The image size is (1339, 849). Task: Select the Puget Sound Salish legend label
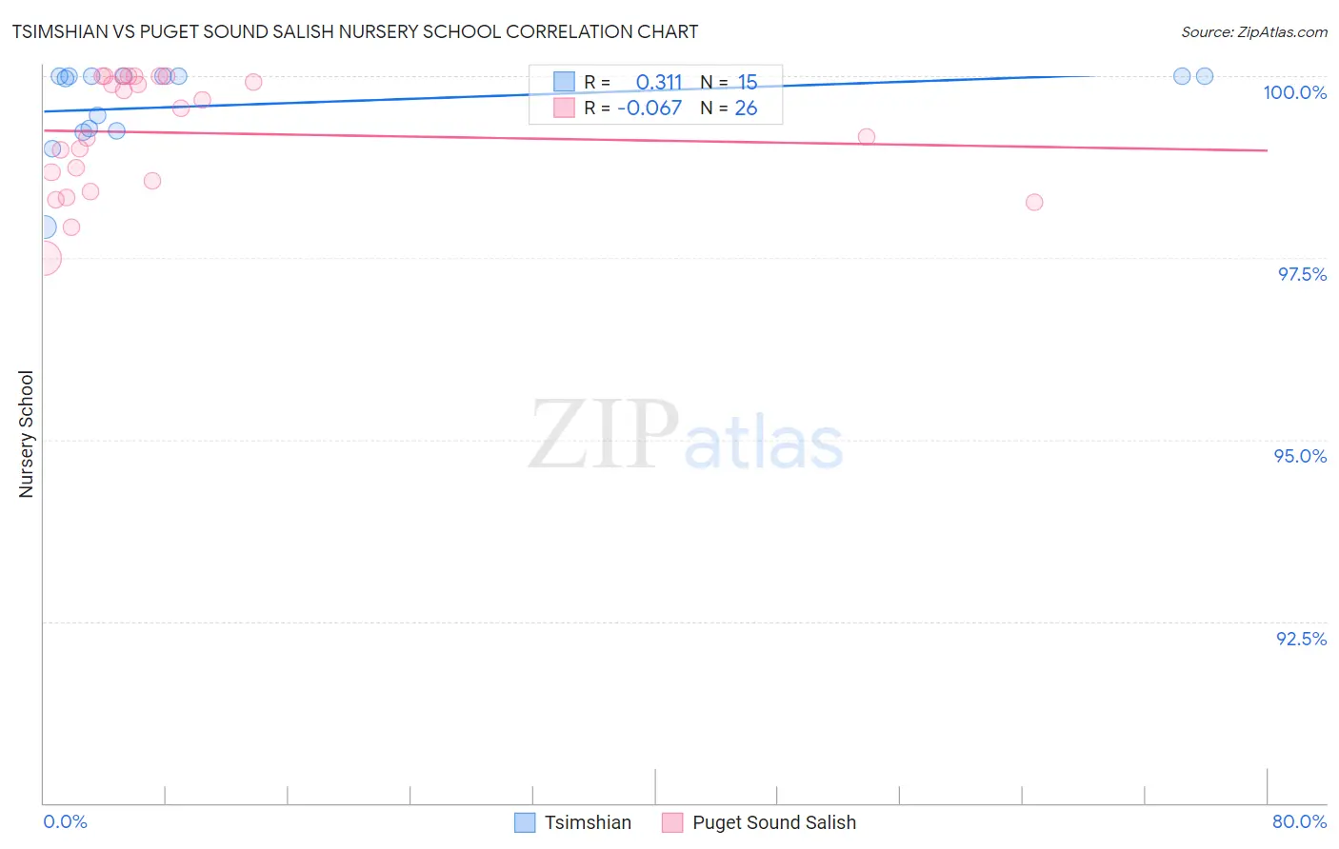774,822
